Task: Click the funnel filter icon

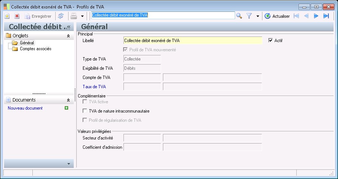Action: (x=249, y=16)
